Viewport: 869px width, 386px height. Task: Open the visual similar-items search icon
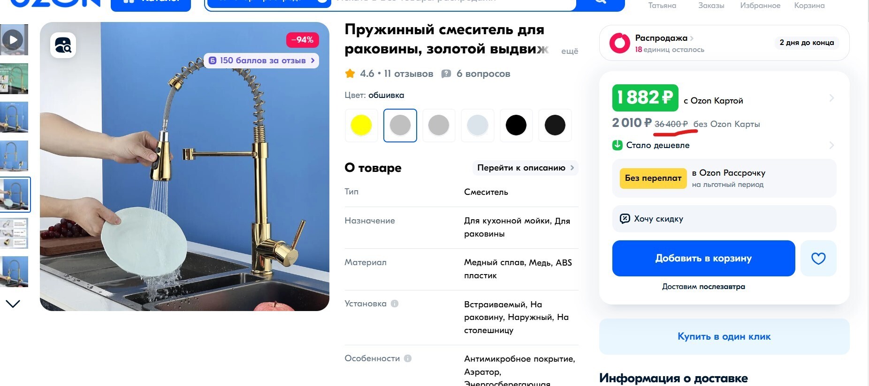(63, 45)
